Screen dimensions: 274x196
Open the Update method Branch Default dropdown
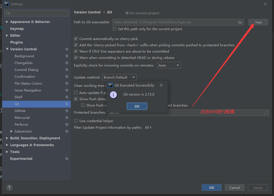119,77
